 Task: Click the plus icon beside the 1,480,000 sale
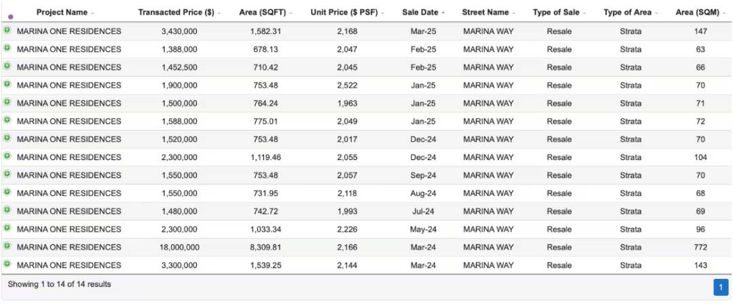(7, 210)
